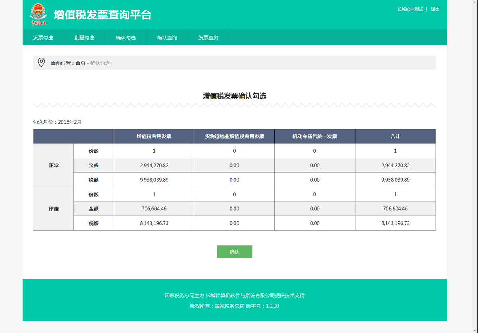This screenshot has height=333, width=478.
Task: Click the national tax emblem logo
Action: (38, 15)
